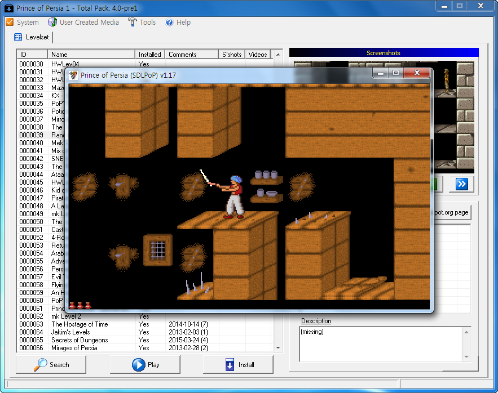
Task: Select the Levelset tab
Action: pyautogui.click(x=31, y=37)
